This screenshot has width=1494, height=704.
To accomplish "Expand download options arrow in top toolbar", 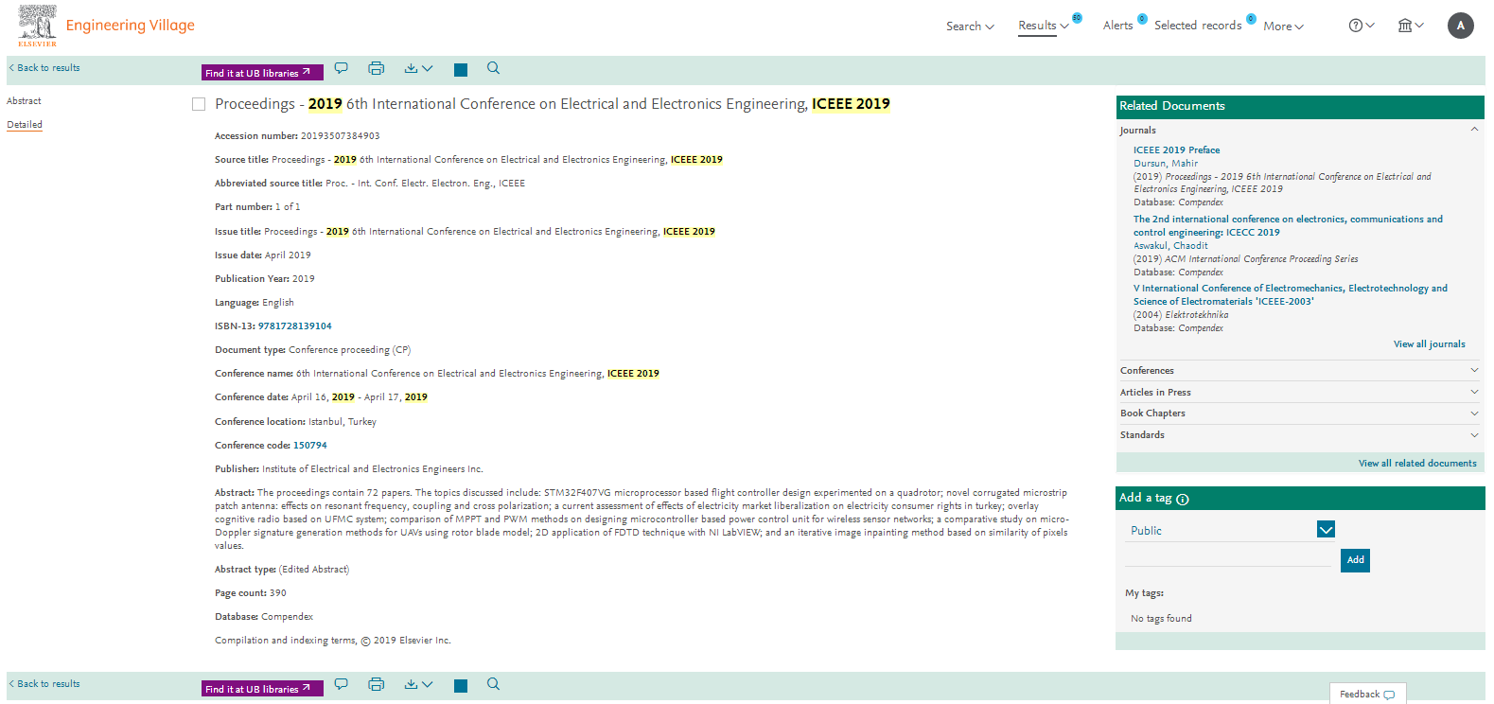I will pyautogui.click(x=428, y=68).
